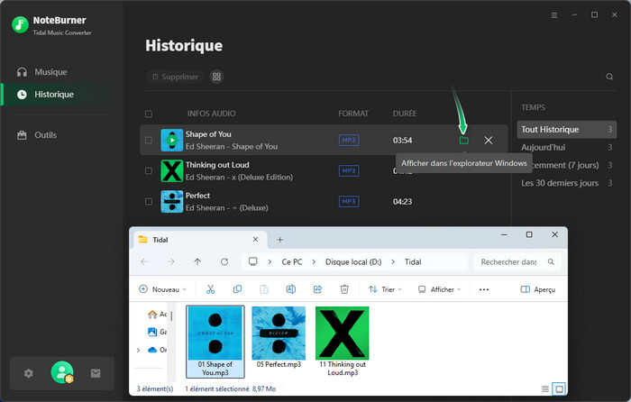The height and width of the screenshot is (402, 631).
Task: Click the green folder icon for Shape of You
Action: [464, 141]
